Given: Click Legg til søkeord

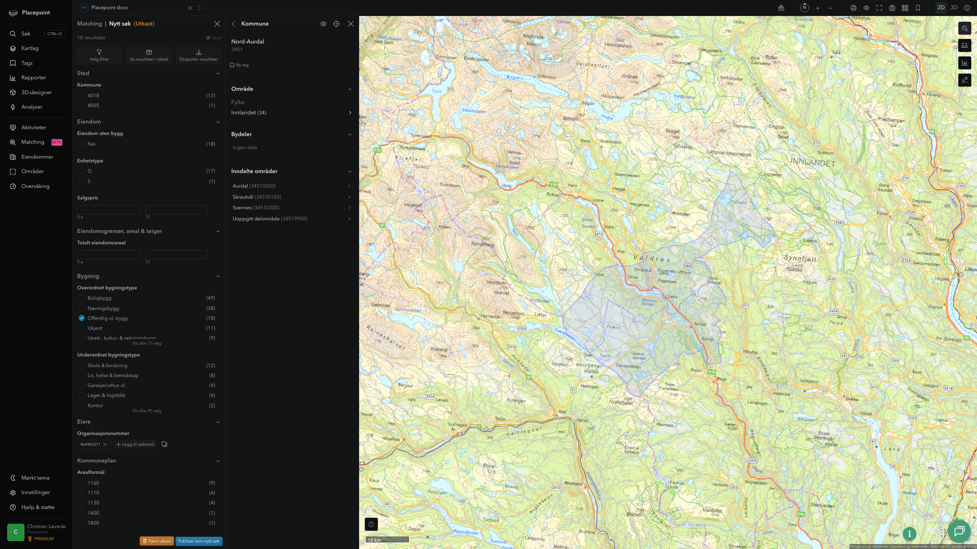Looking at the screenshot, I should [x=135, y=445].
